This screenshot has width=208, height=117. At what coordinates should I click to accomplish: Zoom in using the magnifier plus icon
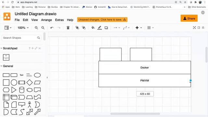(x=36, y=28)
